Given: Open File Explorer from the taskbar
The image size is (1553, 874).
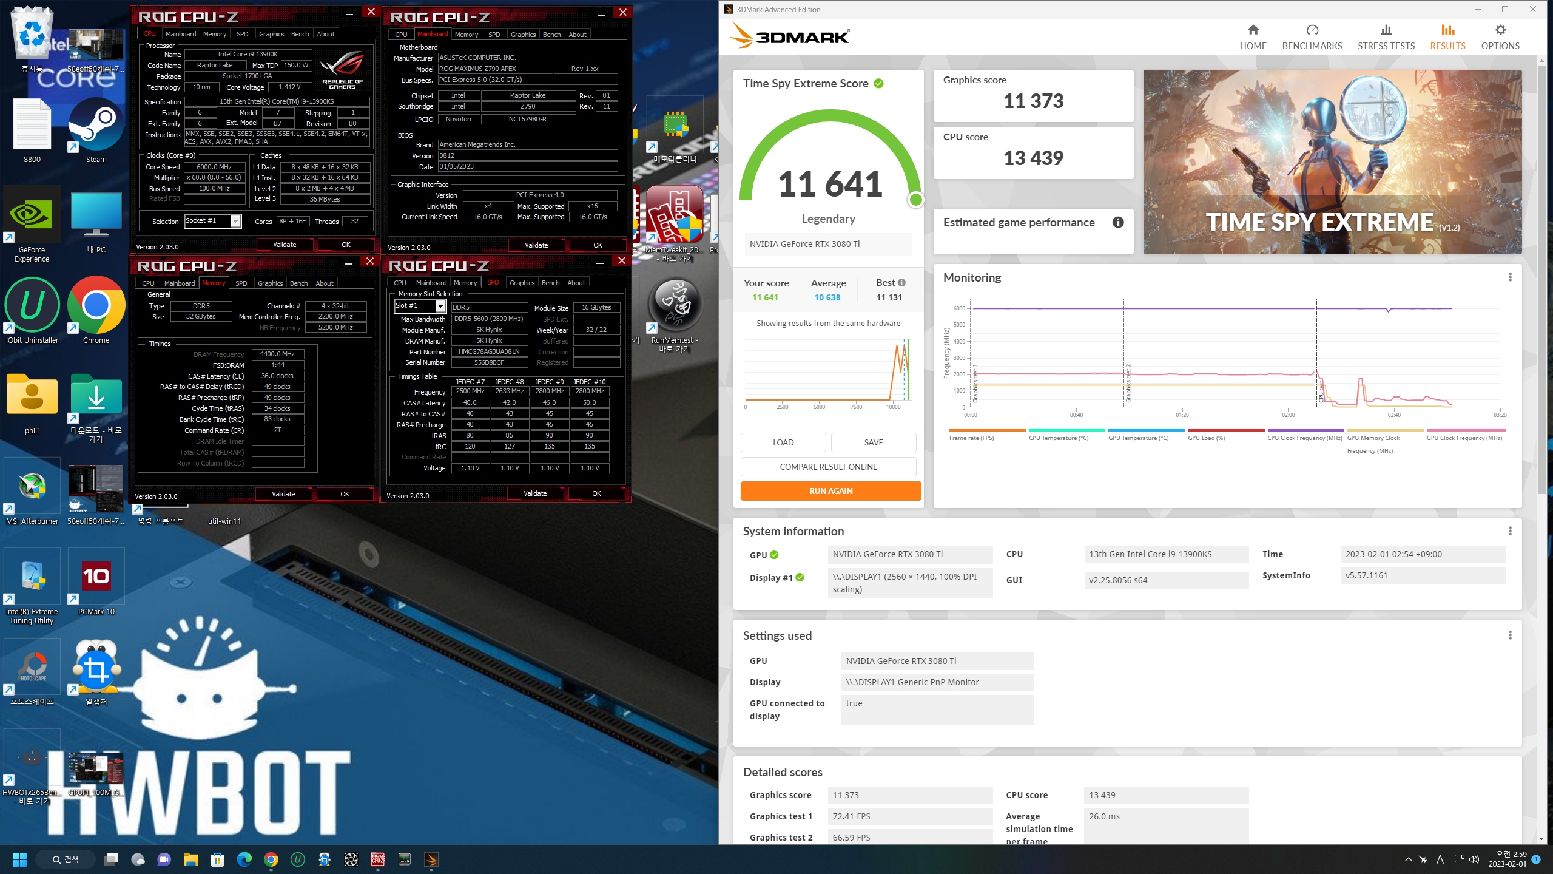Looking at the screenshot, I should coord(191,859).
